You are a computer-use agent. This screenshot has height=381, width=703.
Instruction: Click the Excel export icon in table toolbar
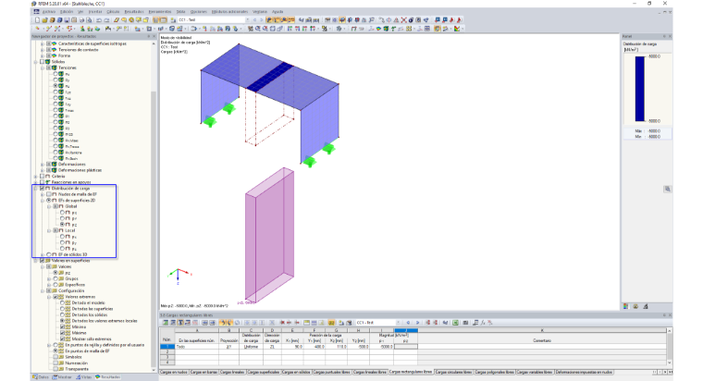[x=455, y=323]
